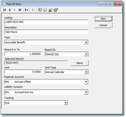Click the Based On label
Screen dimensions: 126x117
point(50,50)
